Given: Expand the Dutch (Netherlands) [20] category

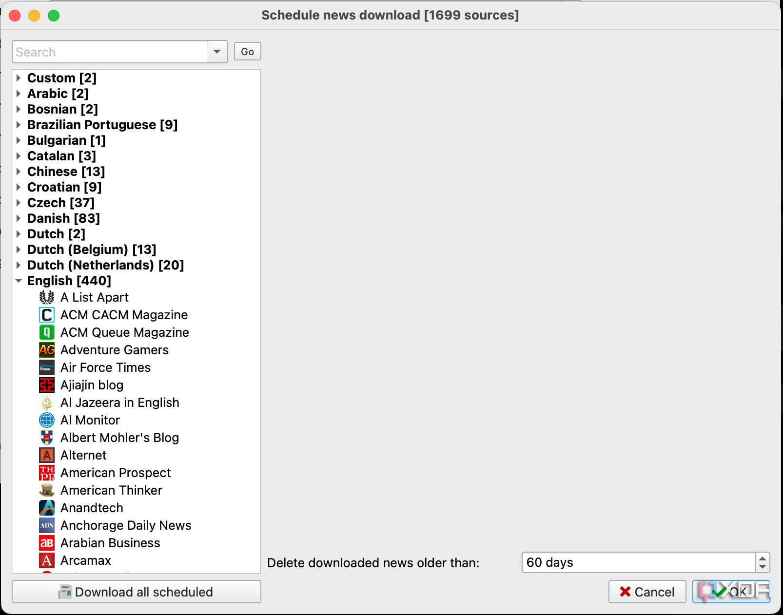Looking at the screenshot, I should coord(19,265).
